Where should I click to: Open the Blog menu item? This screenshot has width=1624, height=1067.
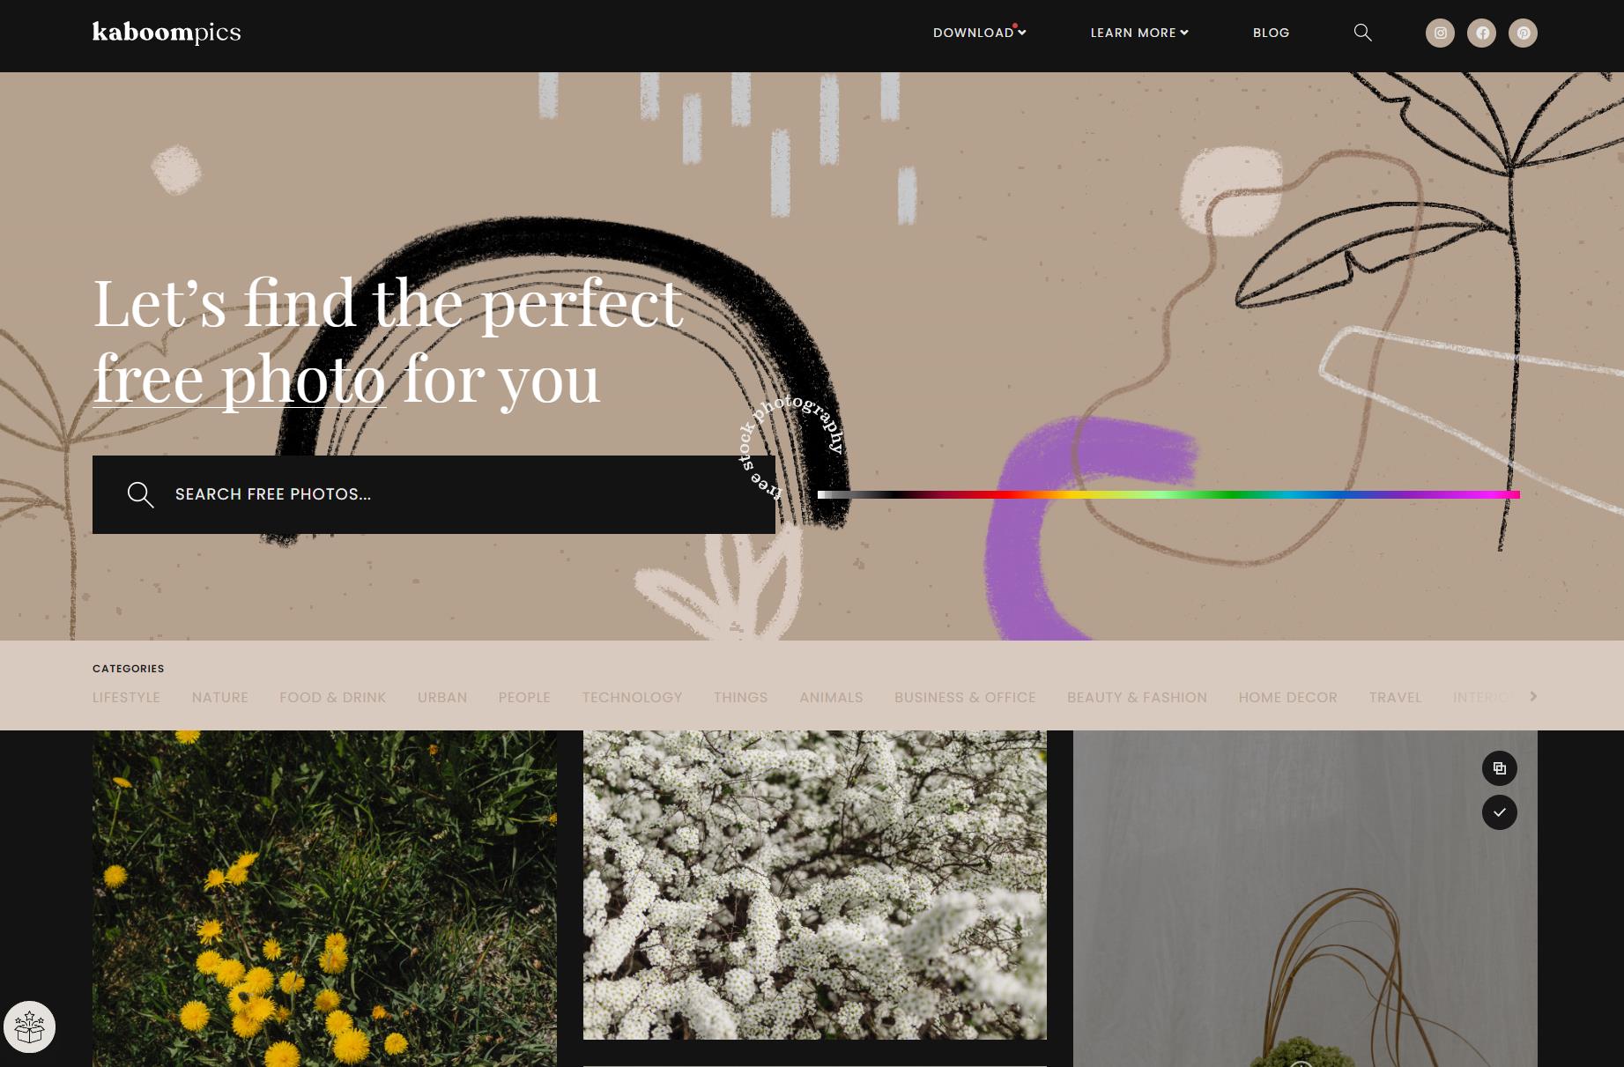click(x=1271, y=33)
